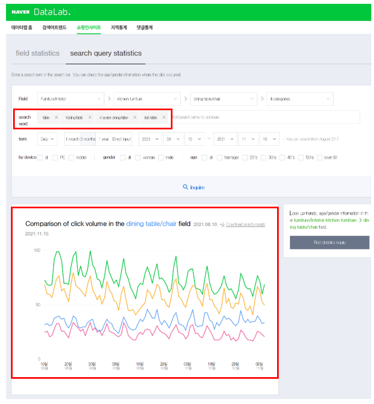Viewport: 374px width, 404px height.
Task: Click the Field statistics inquiry button
Action: [x=330, y=242]
